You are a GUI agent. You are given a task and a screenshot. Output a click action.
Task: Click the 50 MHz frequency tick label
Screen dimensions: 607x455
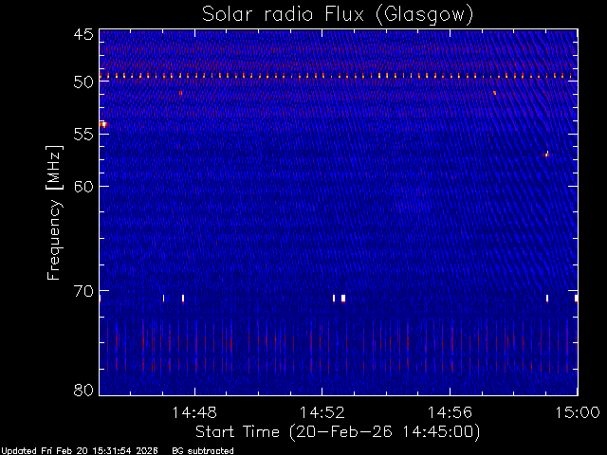[x=83, y=82]
